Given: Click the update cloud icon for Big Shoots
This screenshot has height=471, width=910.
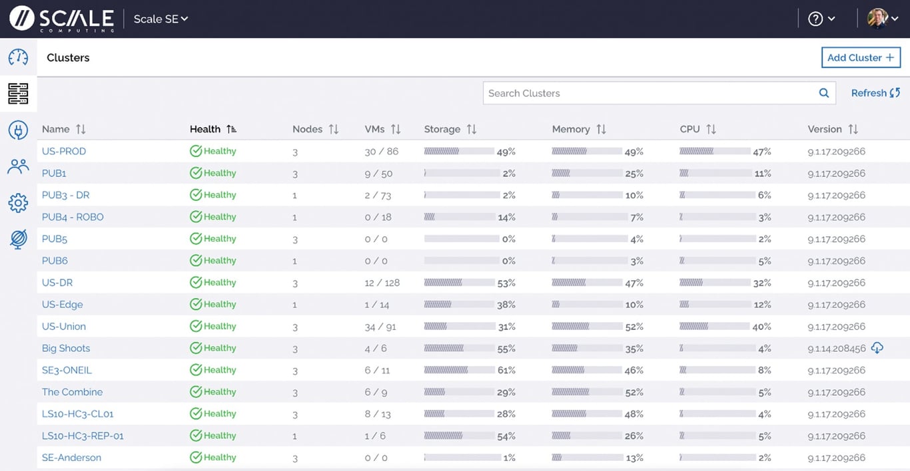Looking at the screenshot, I should [877, 348].
